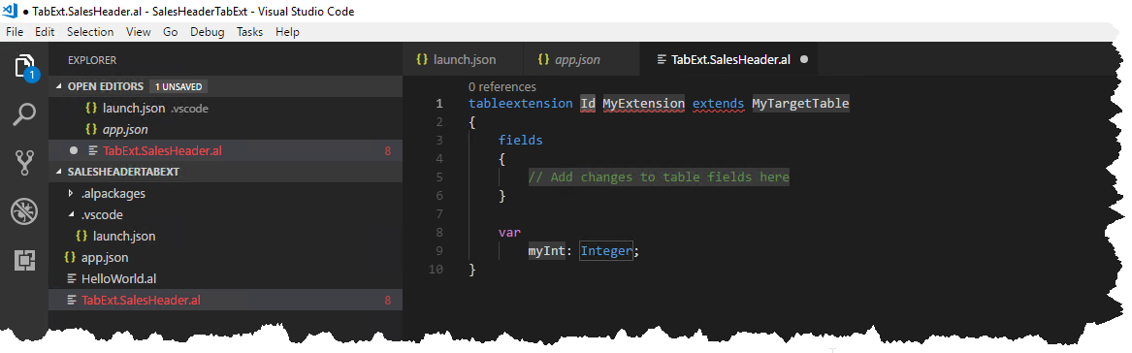Screen dimensions: 1132x353
Task: Click line number 1 in gutter
Action: tap(439, 103)
